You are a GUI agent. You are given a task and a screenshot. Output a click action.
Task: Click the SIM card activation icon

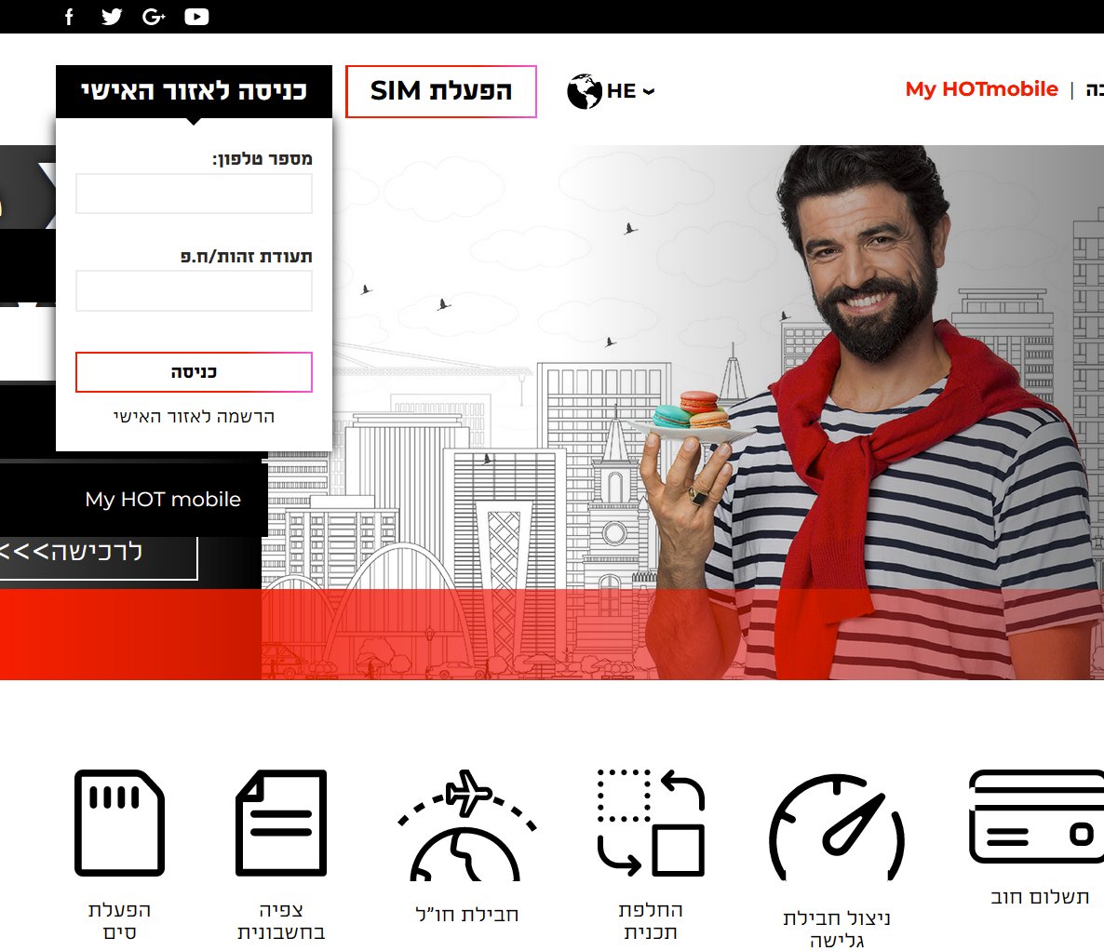pos(120,823)
